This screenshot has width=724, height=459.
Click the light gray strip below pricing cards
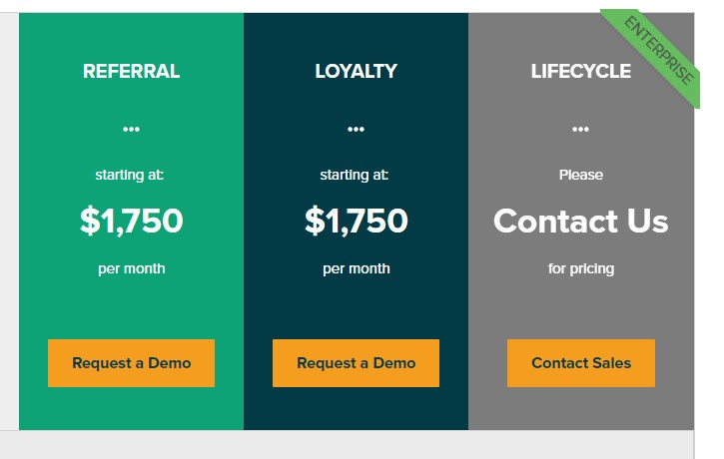[347, 444]
